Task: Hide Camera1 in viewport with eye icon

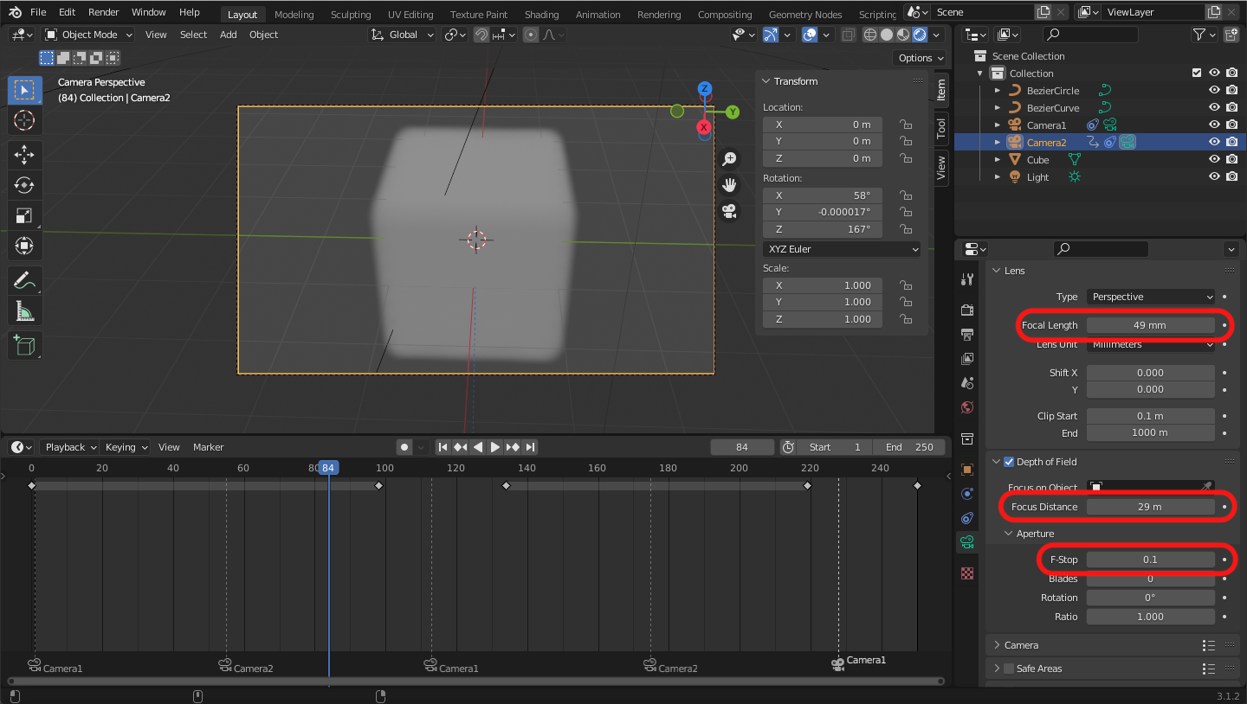Action: [x=1214, y=125]
